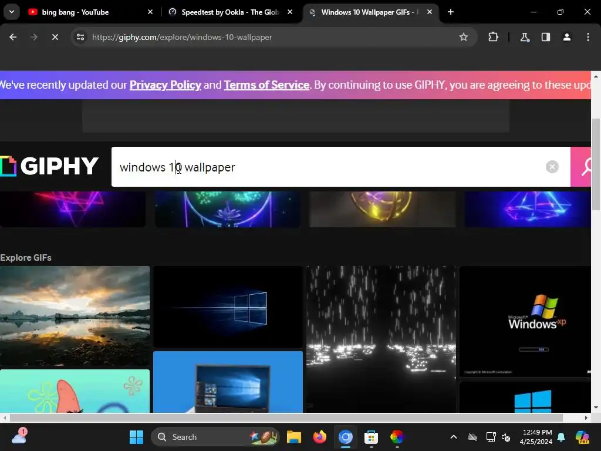This screenshot has width=601, height=451.
Task: Click the horizontal page scrollbar
Action: tap(286, 418)
